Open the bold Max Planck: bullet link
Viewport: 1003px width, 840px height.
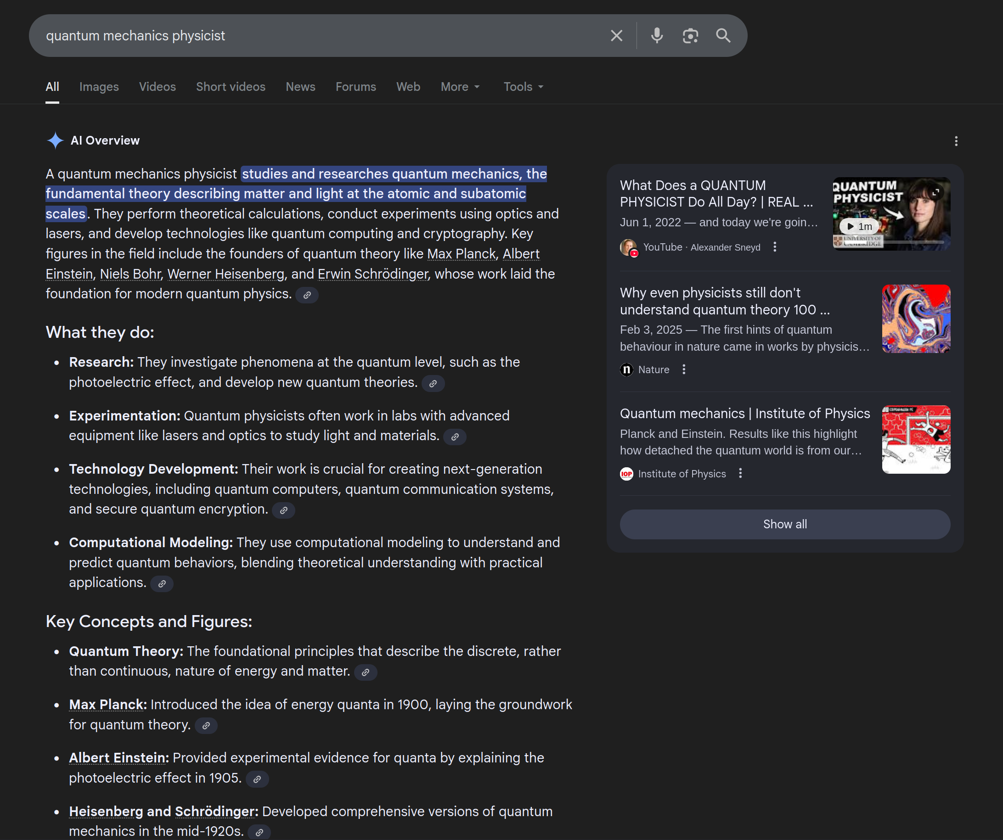pos(108,705)
